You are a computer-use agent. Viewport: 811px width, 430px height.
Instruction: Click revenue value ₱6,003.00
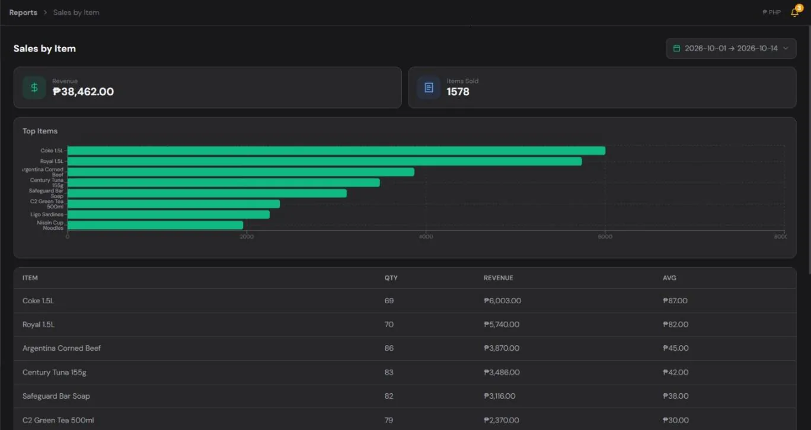click(502, 301)
